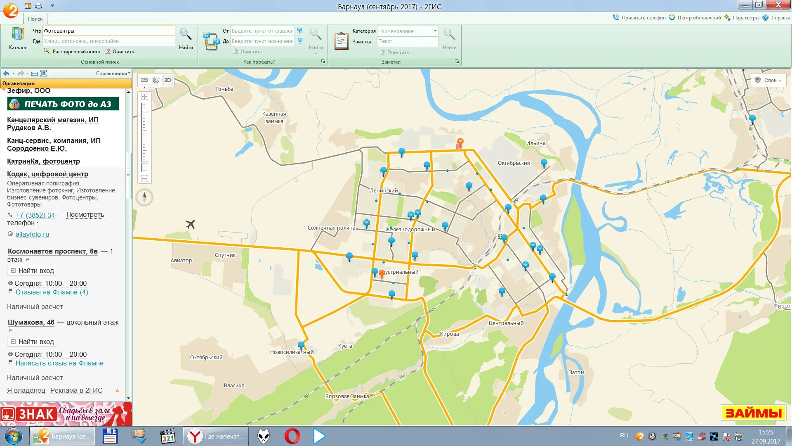The height and width of the screenshot is (446, 792).
Task: Open the Категория Наименование combo box
Action: (408, 31)
